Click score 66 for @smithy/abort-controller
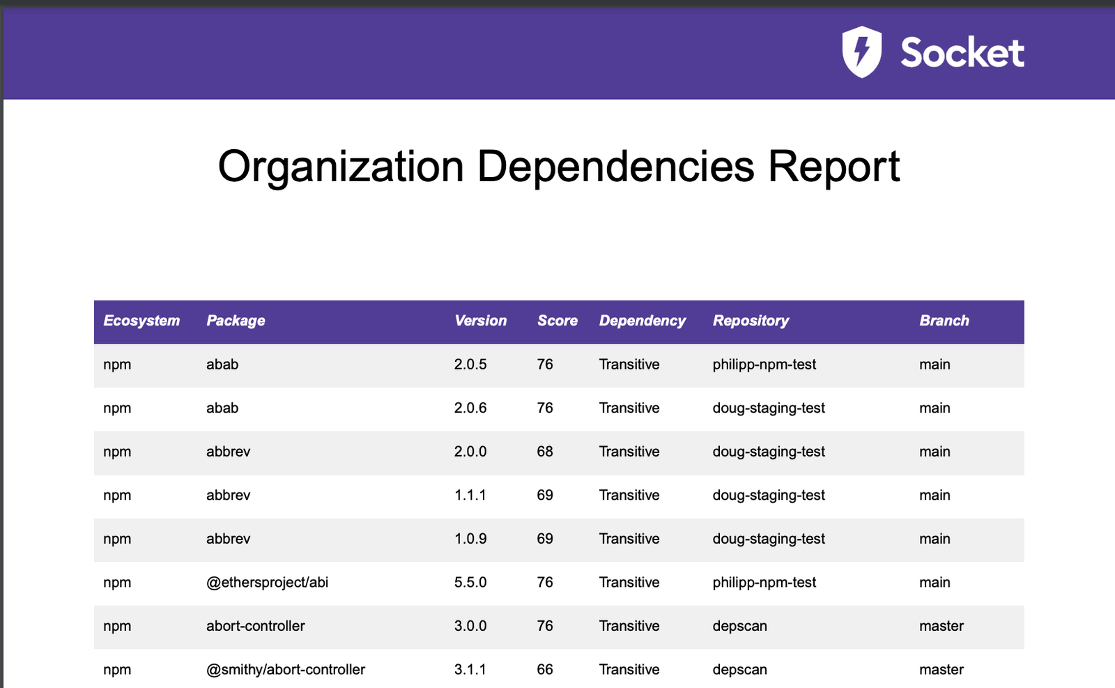Image resolution: width=1115 pixels, height=688 pixels. [545, 669]
